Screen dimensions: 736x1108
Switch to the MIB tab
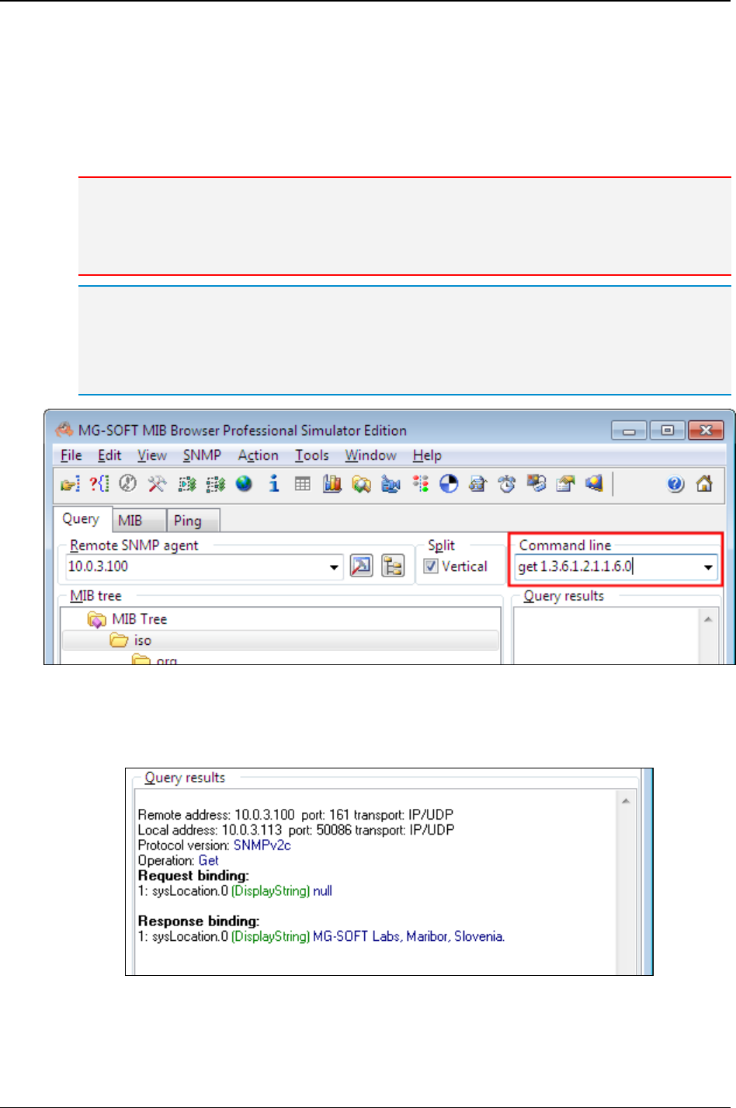pyautogui.click(x=139, y=521)
